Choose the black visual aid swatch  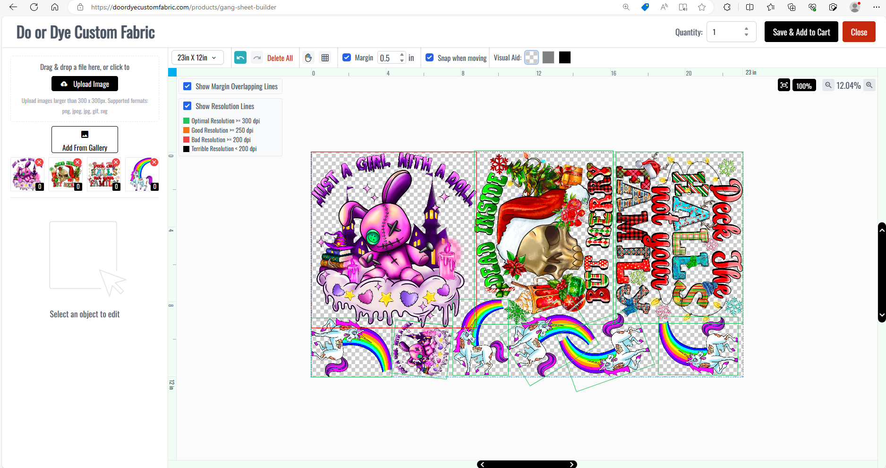[x=565, y=58]
